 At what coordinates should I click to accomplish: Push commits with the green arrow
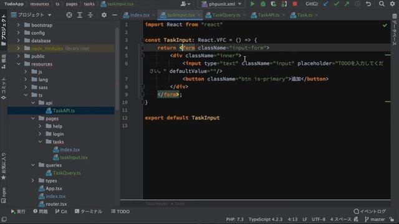coord(347,4)
